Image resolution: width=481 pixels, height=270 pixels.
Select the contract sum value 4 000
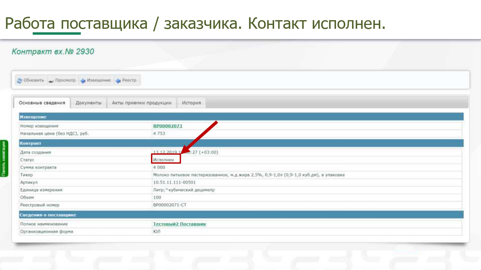159,167
